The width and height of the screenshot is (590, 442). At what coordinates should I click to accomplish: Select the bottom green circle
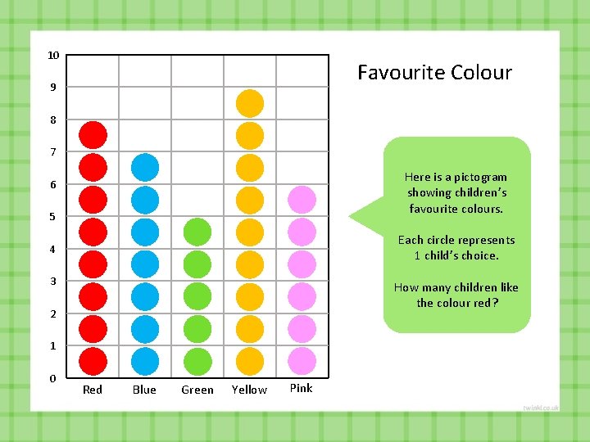coord(197,361)
